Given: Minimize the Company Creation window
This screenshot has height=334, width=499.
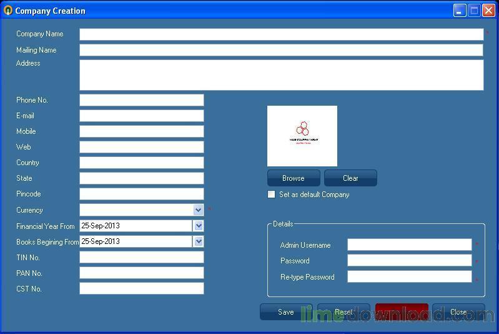Looking at the screenshot, I should (459, 11).
